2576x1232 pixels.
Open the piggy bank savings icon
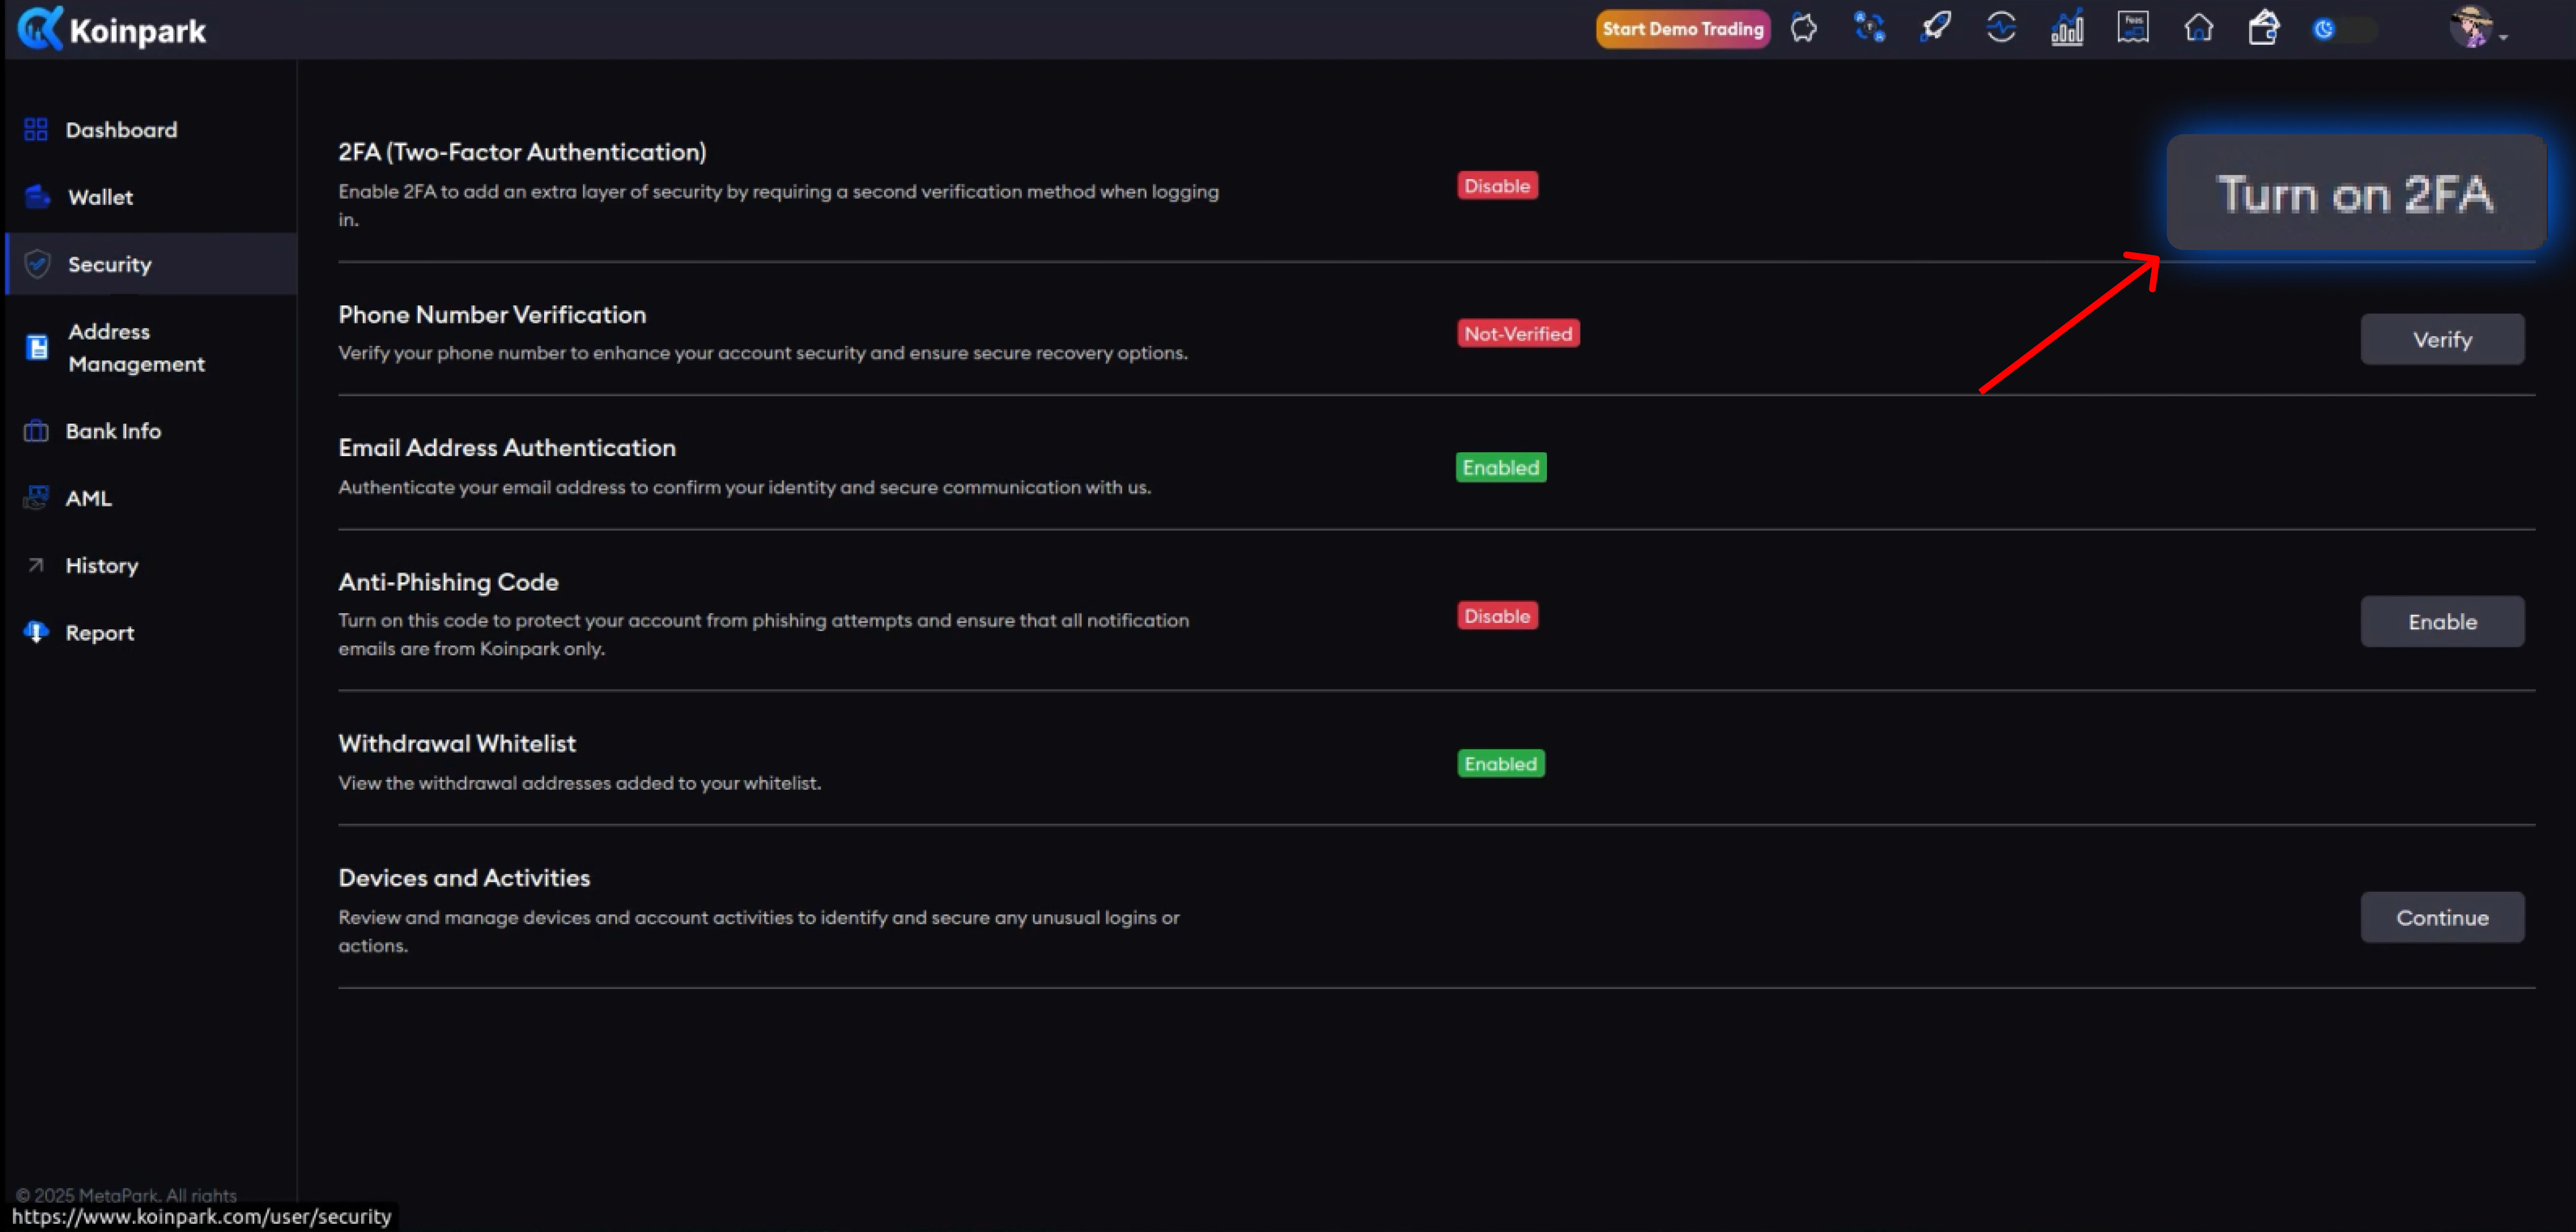point(1804,28)
